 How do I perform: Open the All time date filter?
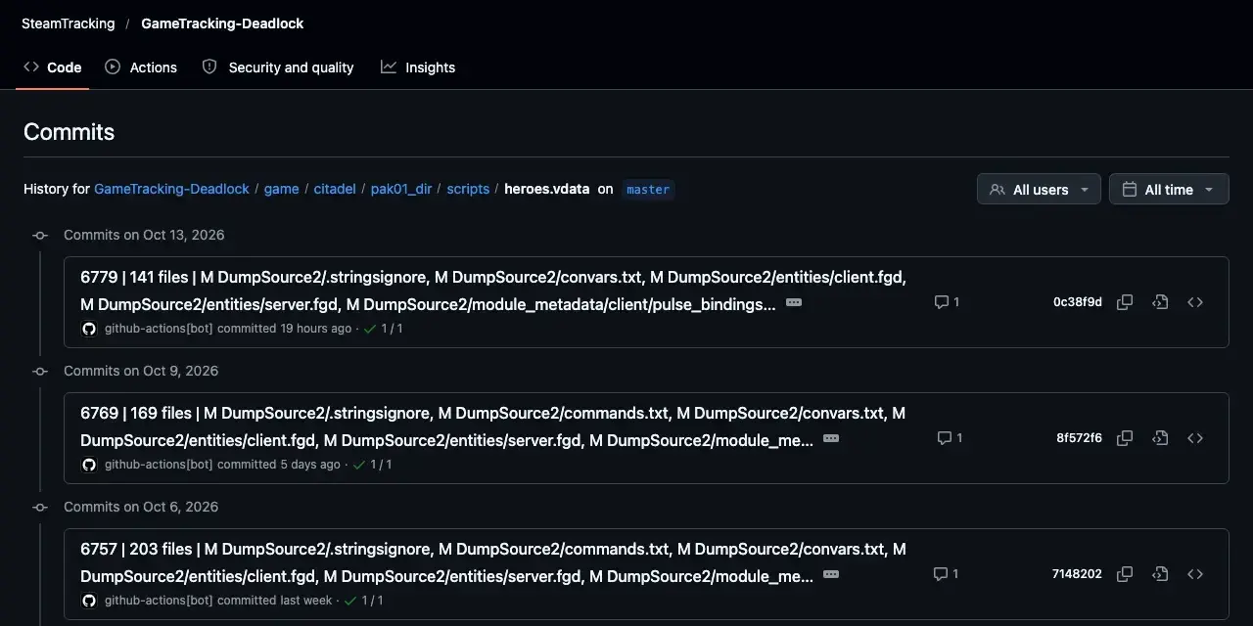pos(1169,190)
